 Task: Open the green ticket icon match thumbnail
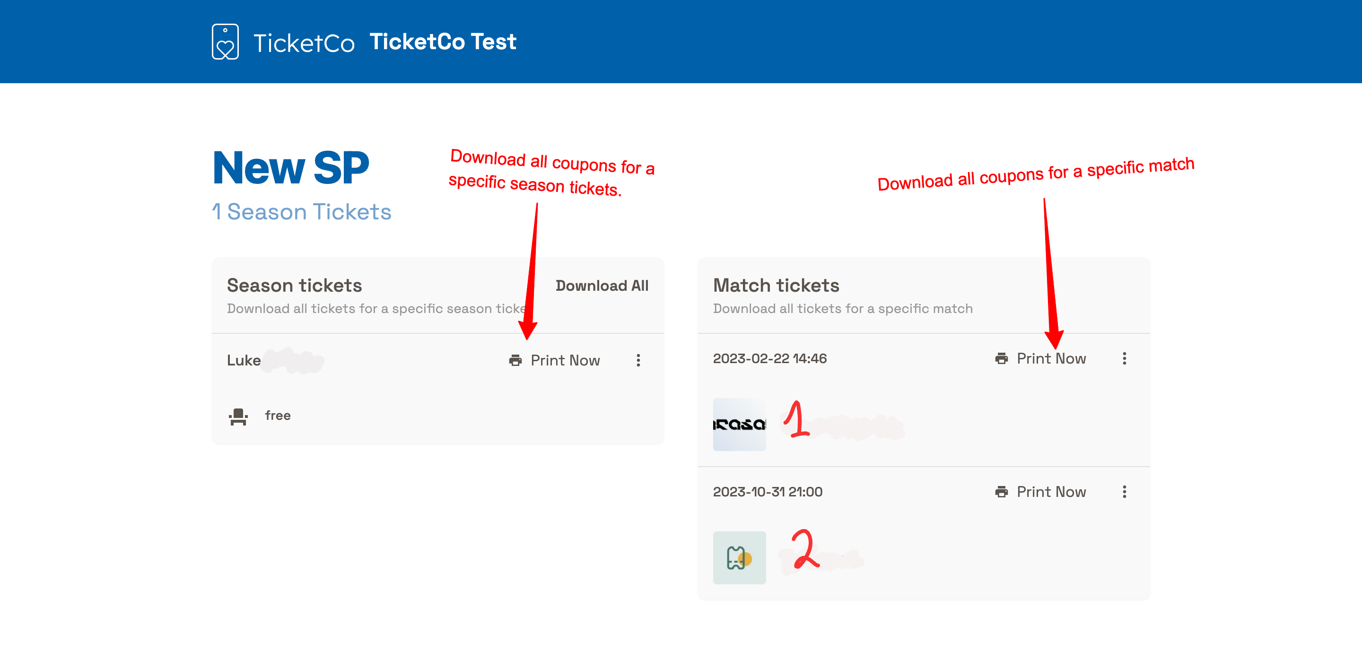click(x=739, y=557)
